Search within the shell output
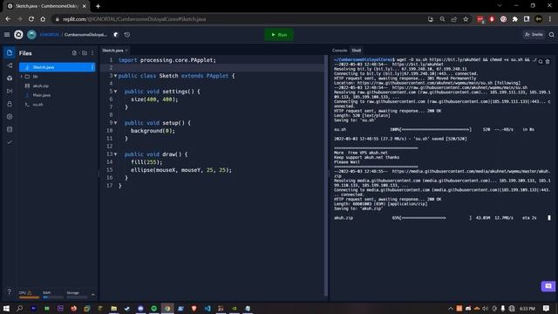Image resolution: width=558 pixels, height=314 pixels. point(541,62)
